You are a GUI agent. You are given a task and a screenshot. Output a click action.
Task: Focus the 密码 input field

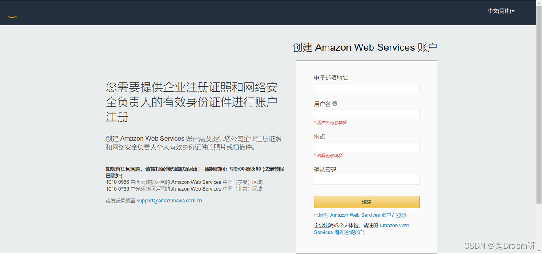point(367,147)
